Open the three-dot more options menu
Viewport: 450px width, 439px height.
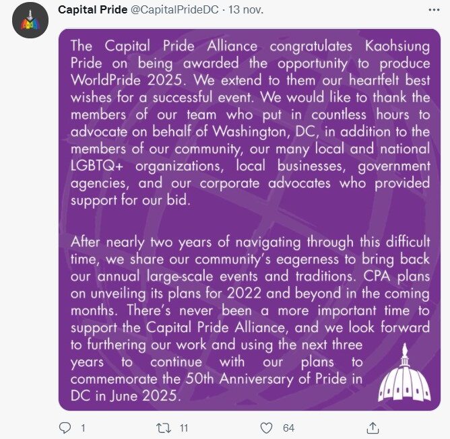coord(430,10)
